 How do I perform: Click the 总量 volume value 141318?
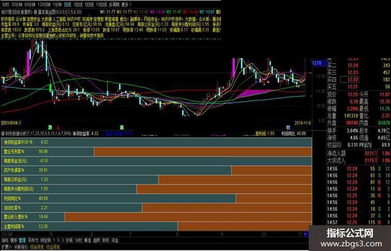click(x=351, y=116)
